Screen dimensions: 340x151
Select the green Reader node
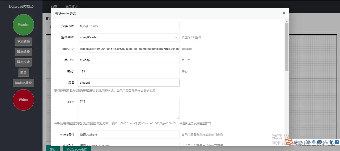[23, 25]
